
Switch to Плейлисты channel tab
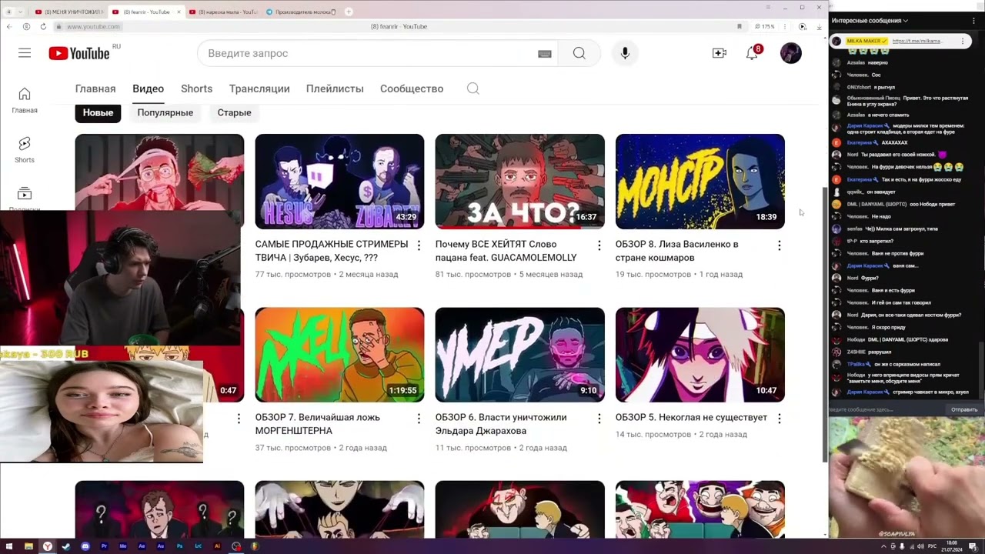[x=335, y=88]
